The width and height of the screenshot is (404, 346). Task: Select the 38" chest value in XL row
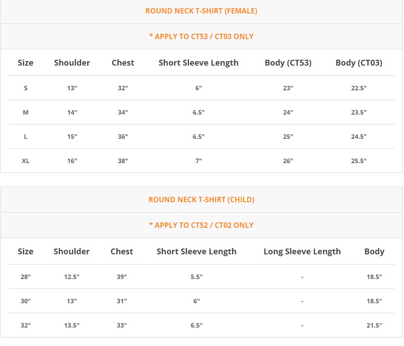[123, 161]
